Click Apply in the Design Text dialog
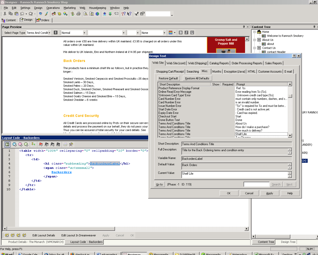Viewport: 318px width, 255px height. click(269, 193)
